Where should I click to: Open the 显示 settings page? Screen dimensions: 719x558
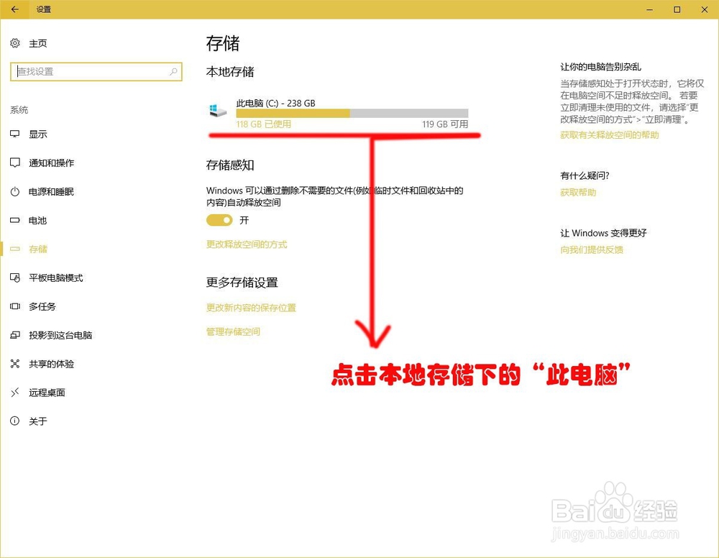click(37, 134)
